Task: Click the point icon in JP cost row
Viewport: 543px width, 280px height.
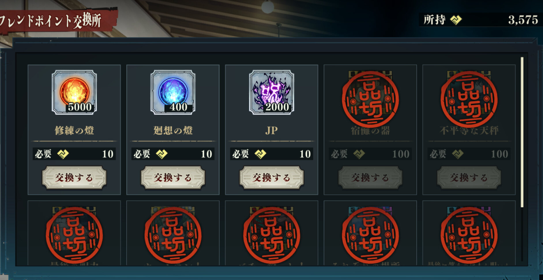Action: 260,154
